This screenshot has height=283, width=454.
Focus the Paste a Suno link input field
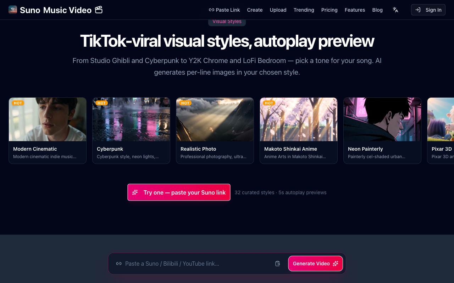pos(197,264)
